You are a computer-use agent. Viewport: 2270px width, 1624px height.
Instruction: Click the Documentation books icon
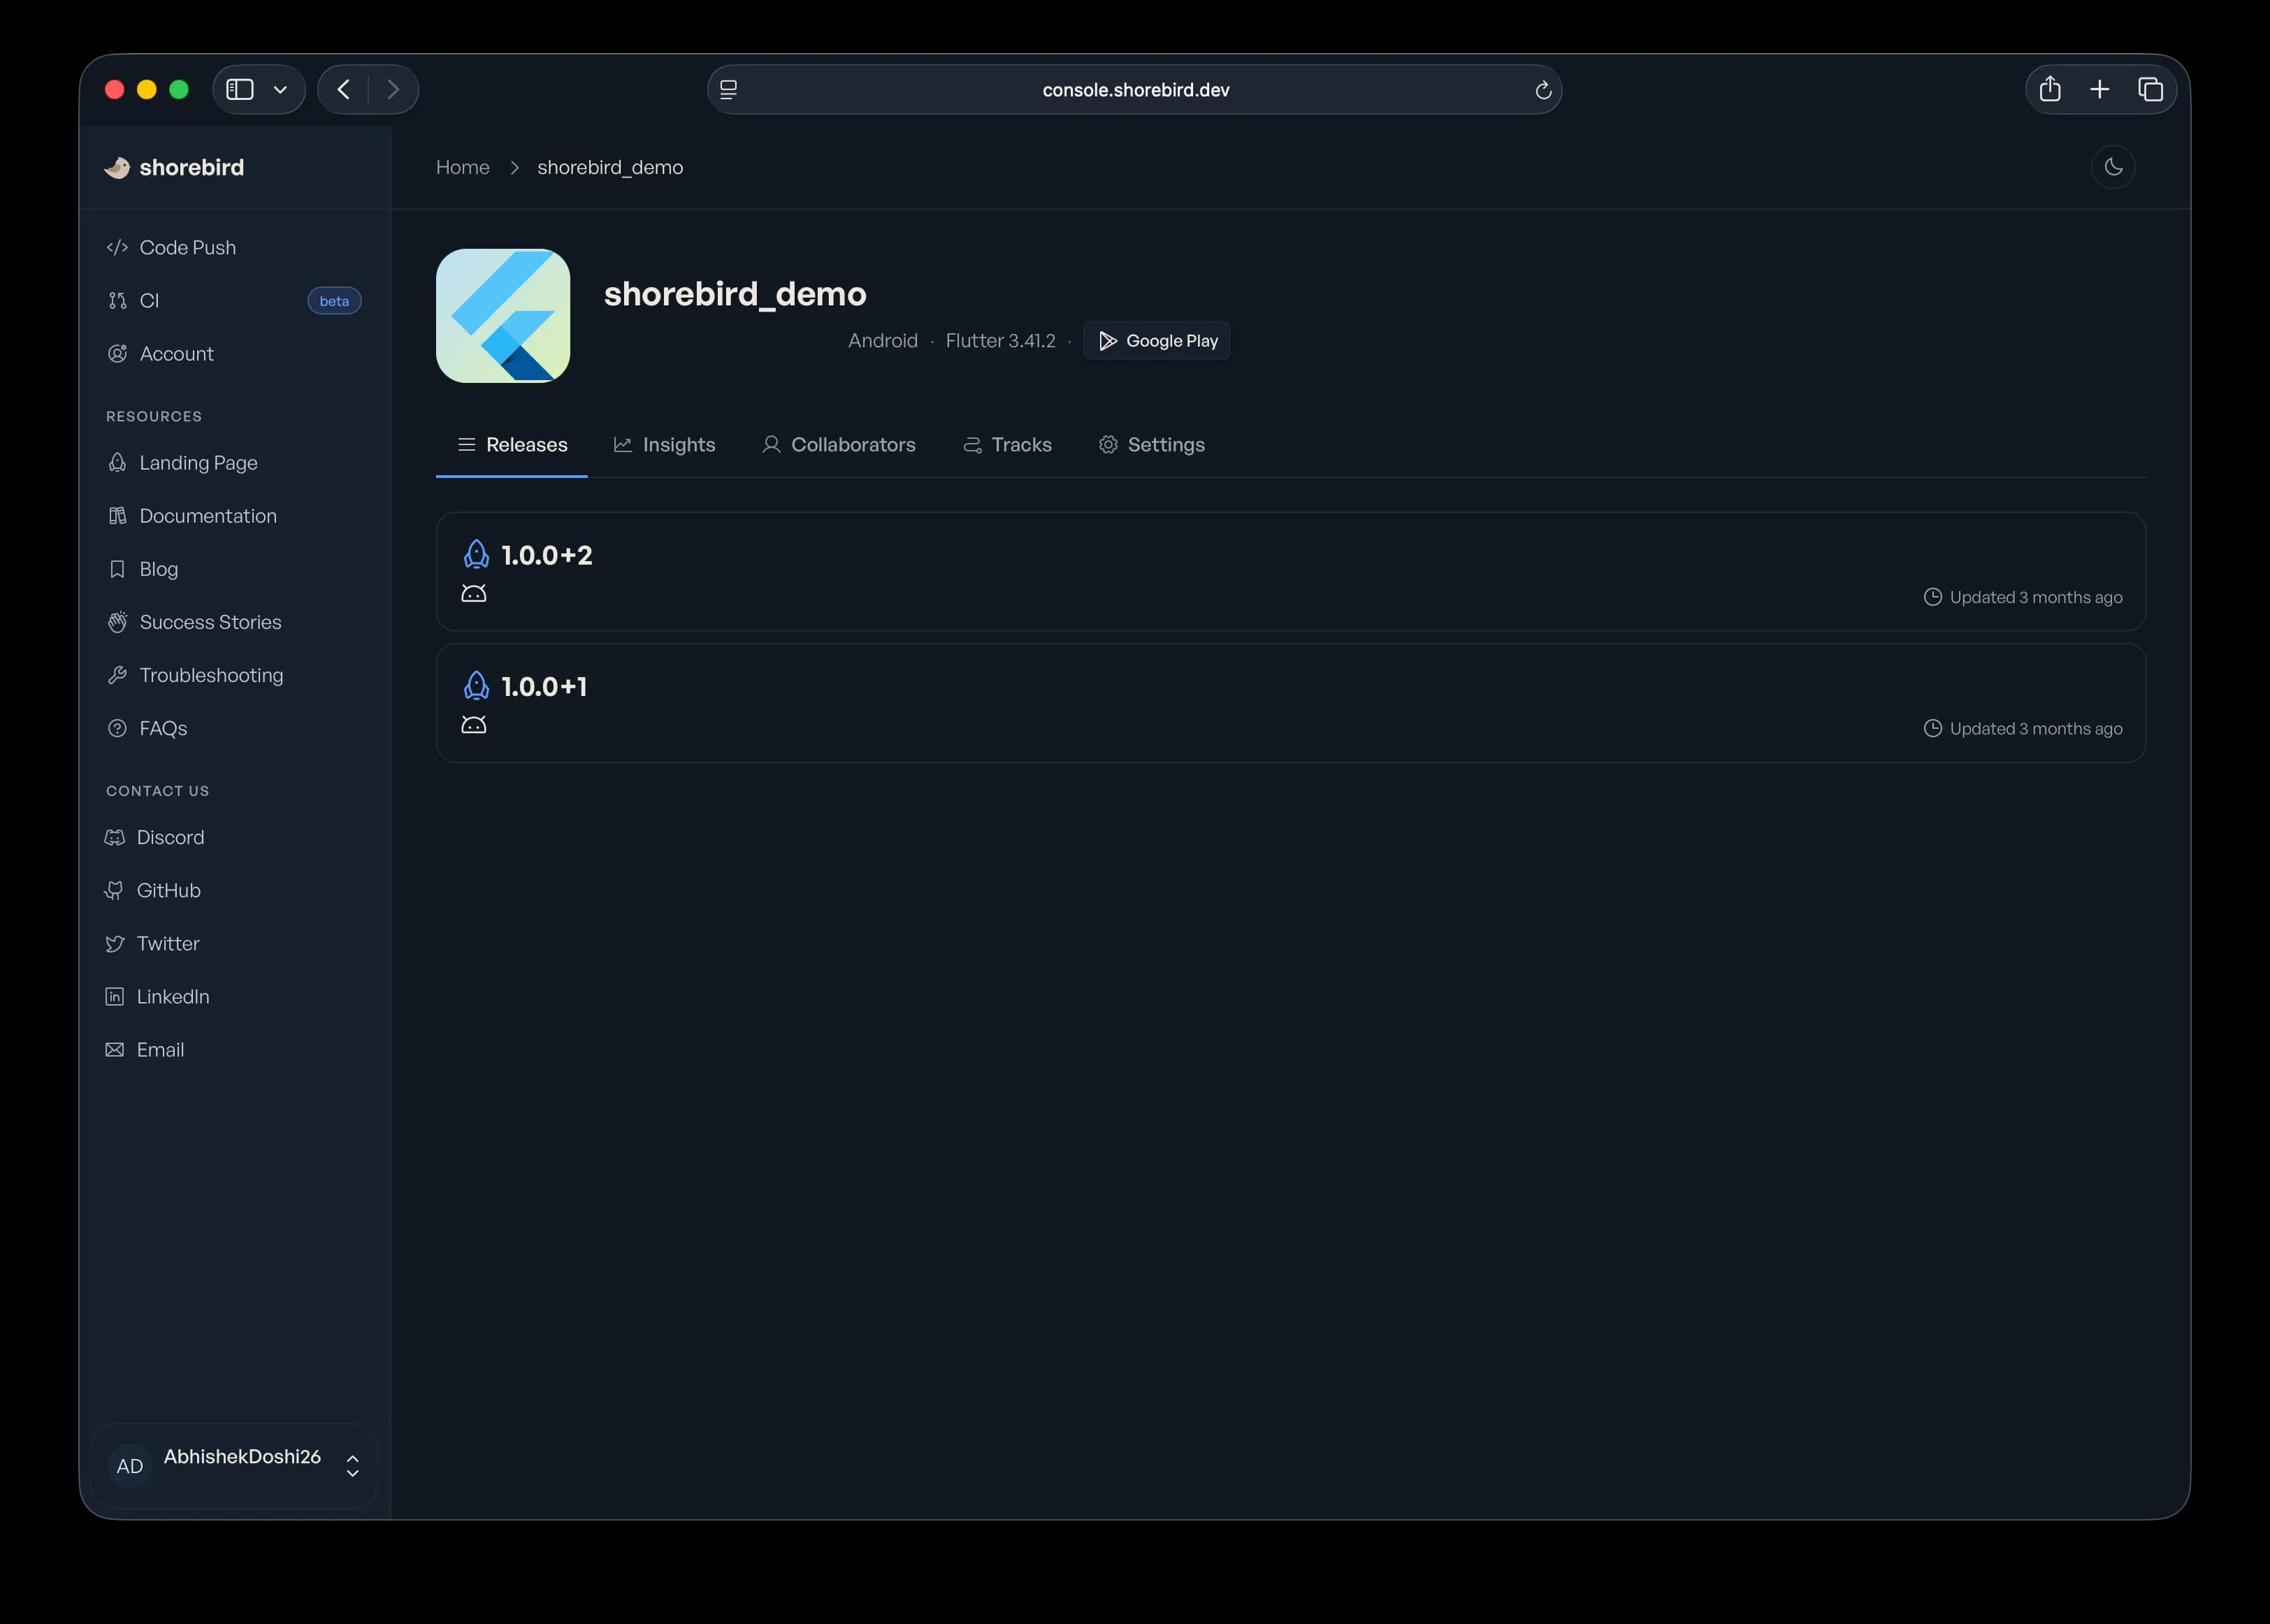pyautogui.click(x=117, y=515)
